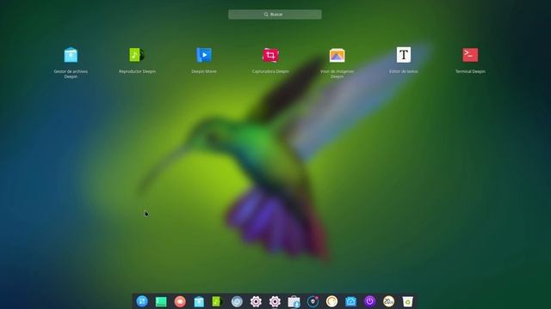Launch Reproductor Deepin music player
The width and height of the screenshot is (551, 309).
click(x=137, y=55)
